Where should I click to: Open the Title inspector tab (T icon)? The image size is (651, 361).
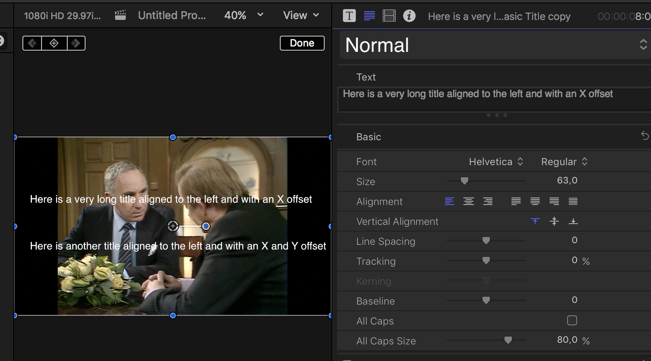(349, 16)
